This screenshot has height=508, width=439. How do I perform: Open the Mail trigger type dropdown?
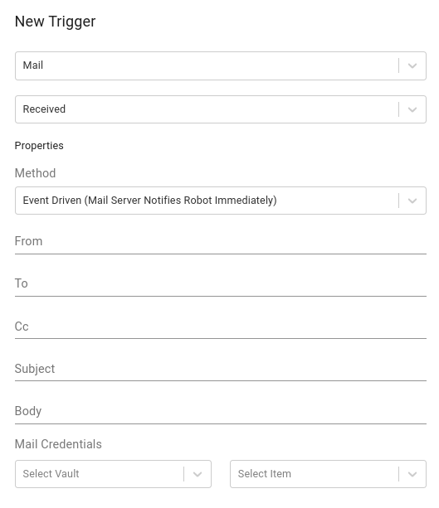tap(220, 65)
